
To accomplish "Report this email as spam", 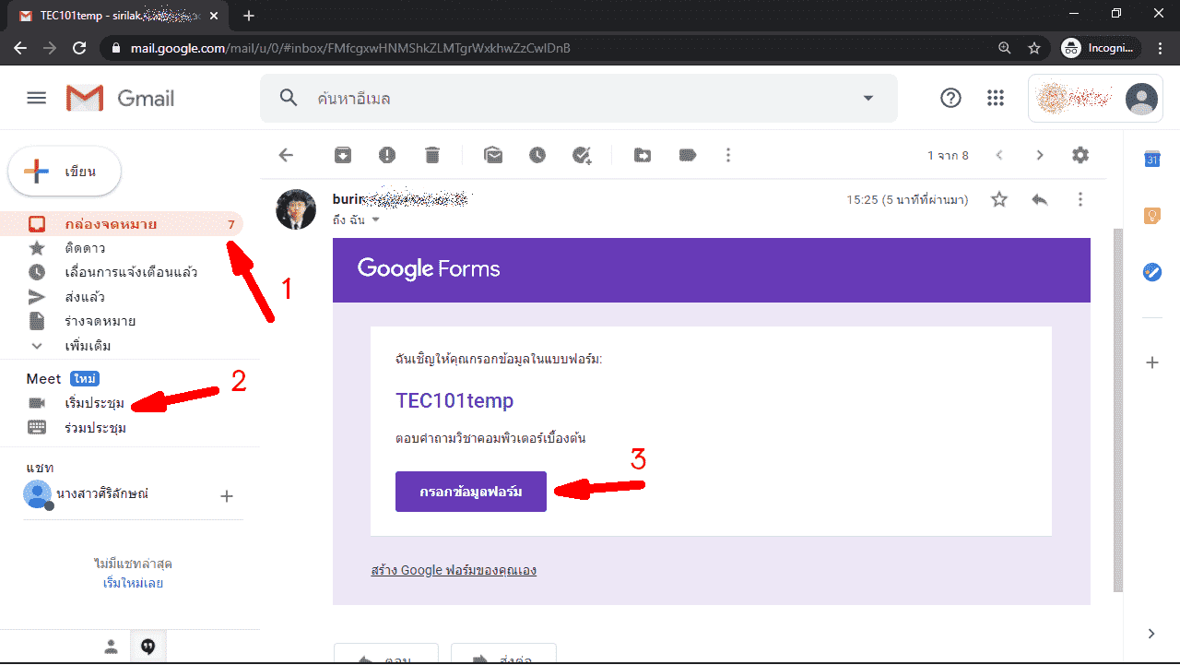I will tap(387, 155).
